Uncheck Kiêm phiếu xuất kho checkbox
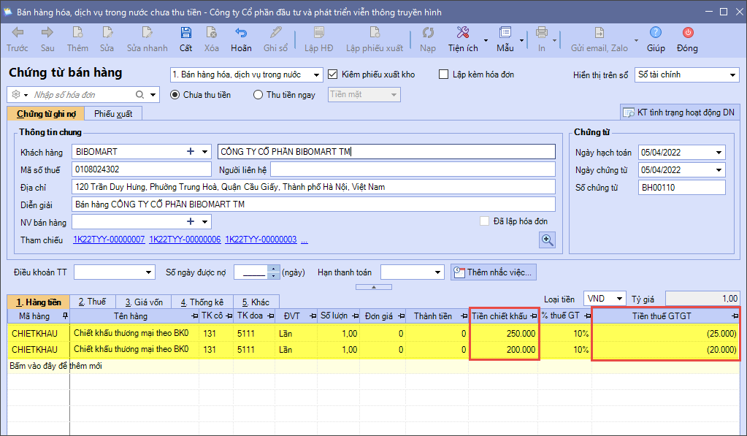 click(x=334, y=74)
